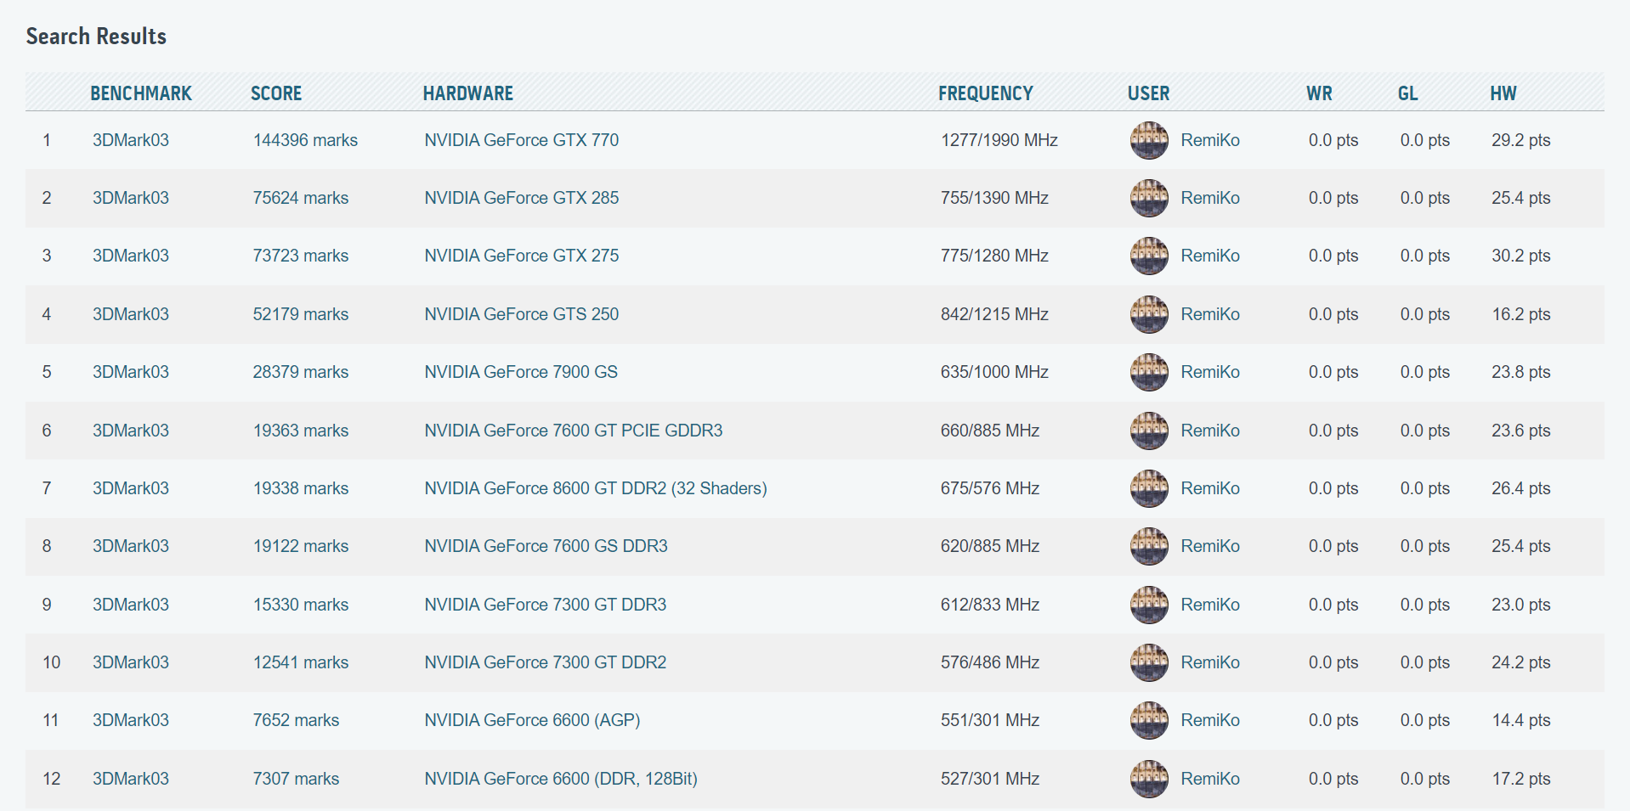Click the RemiKo username in row 8
Image resolution: width=1630 pixels, height=811 pixels.
click(x=1209, y=546)
